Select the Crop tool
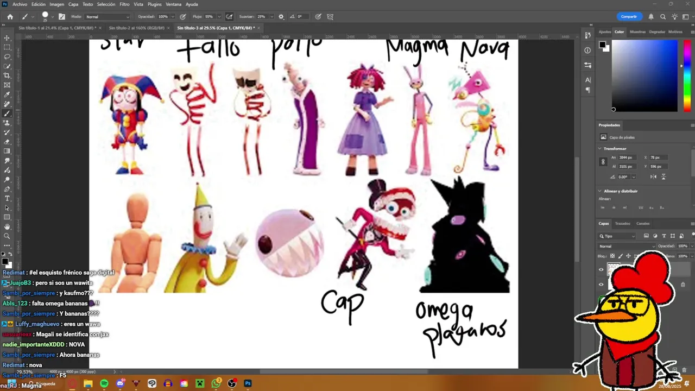695x391 pixels. click(x=7, y=75)
